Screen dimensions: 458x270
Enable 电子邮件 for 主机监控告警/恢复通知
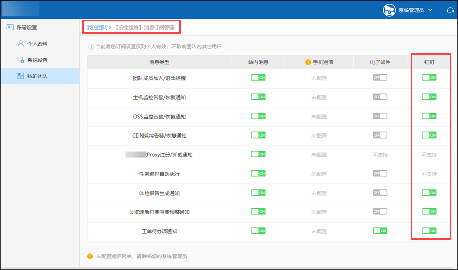coord(380,97)
